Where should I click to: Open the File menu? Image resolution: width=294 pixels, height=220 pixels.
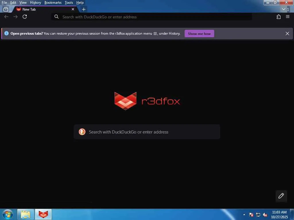click(4, 3)
